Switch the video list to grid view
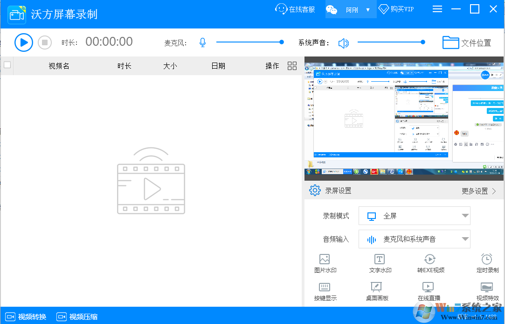Screen dimensions: 505x324 point(292,66)
